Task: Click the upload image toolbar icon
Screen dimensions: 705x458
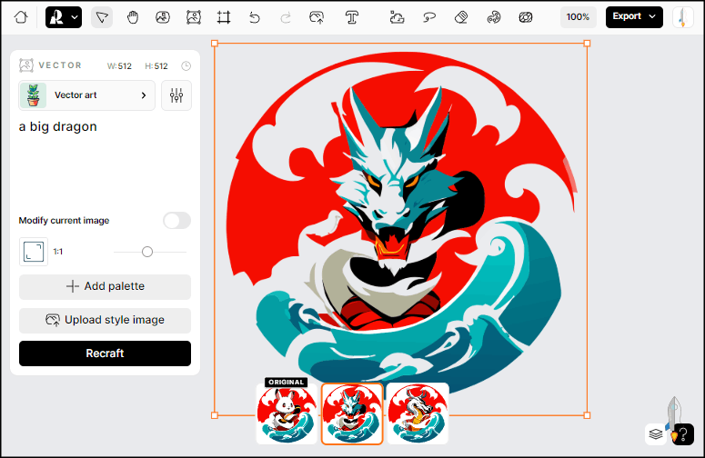Action: pyautogui.click(x=317, y=16)
